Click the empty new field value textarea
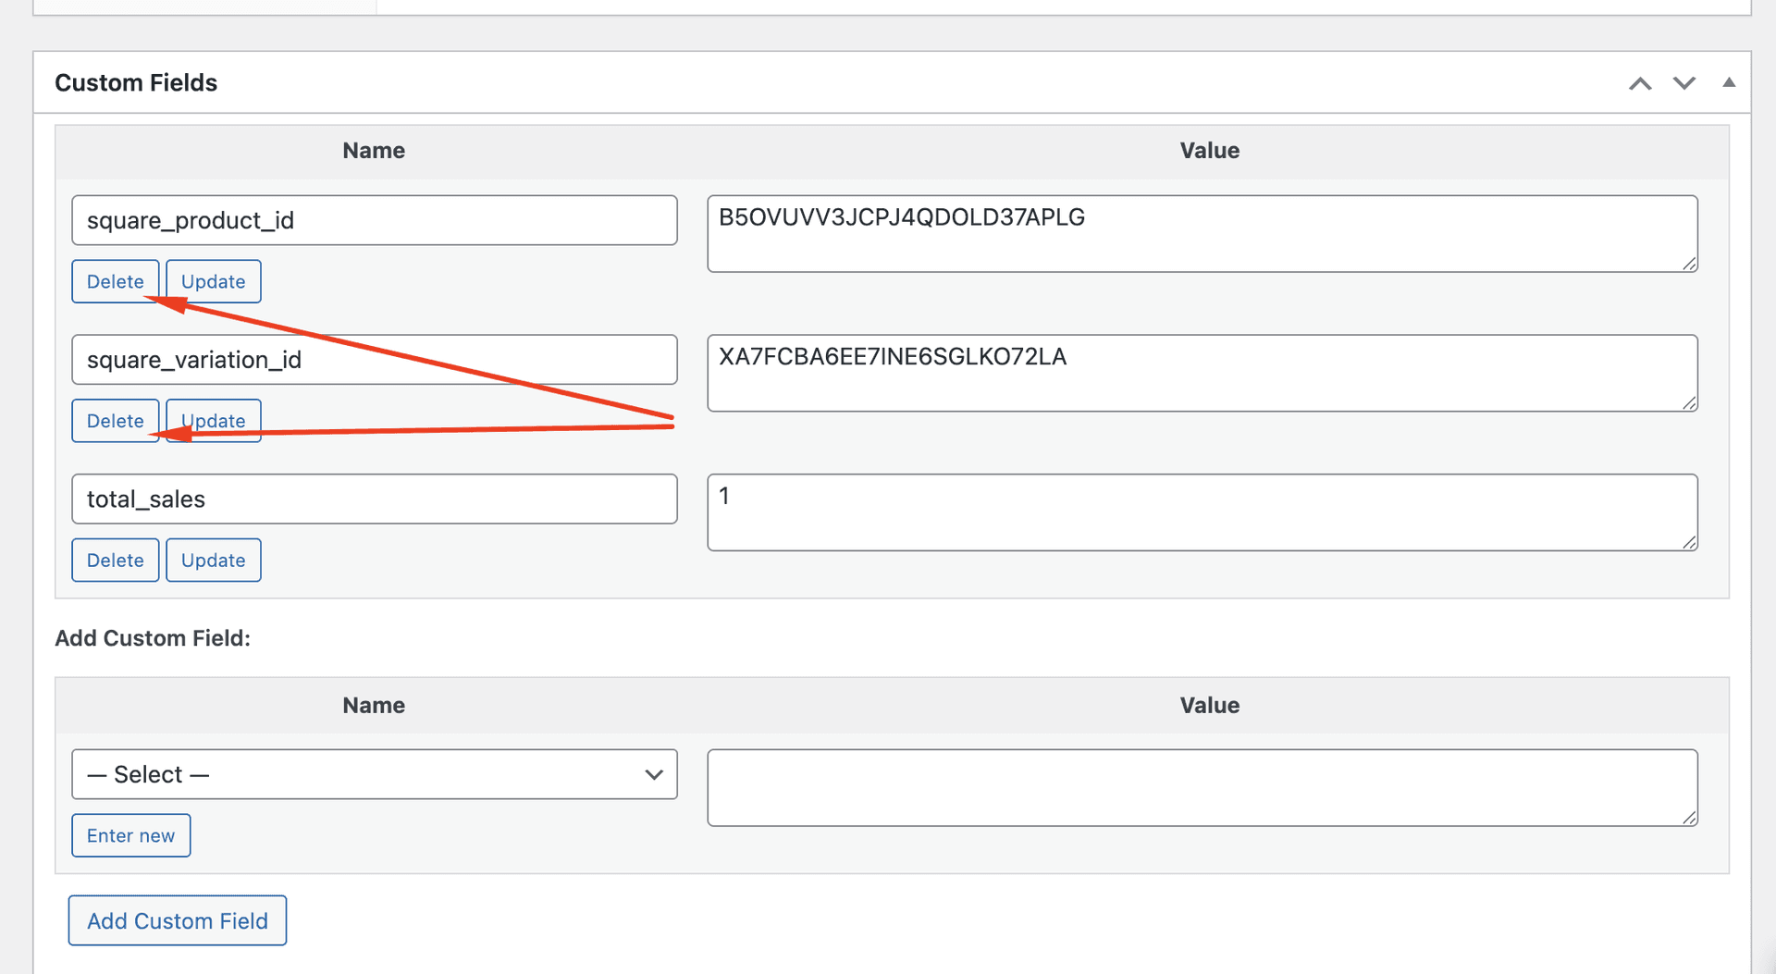This screenshot has height=974, width=1776. point(1202,787)
